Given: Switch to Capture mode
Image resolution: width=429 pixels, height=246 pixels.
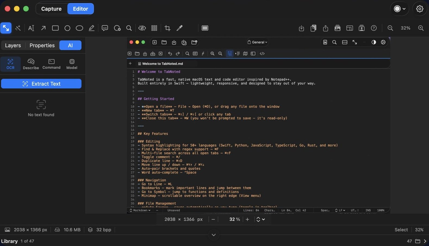Looking at the screenshot, I should [x=51, y=9].
